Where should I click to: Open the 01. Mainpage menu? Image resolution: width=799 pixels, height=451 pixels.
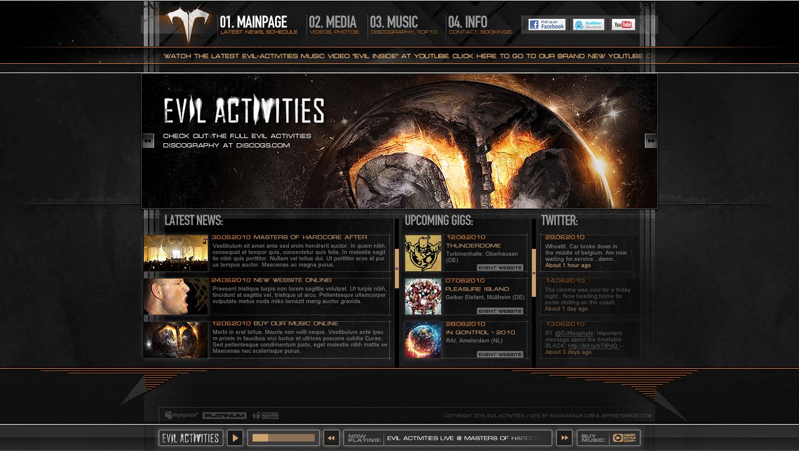point(259,25)
